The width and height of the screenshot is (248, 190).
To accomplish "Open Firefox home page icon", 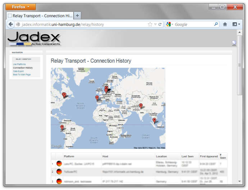I will 225,25.
